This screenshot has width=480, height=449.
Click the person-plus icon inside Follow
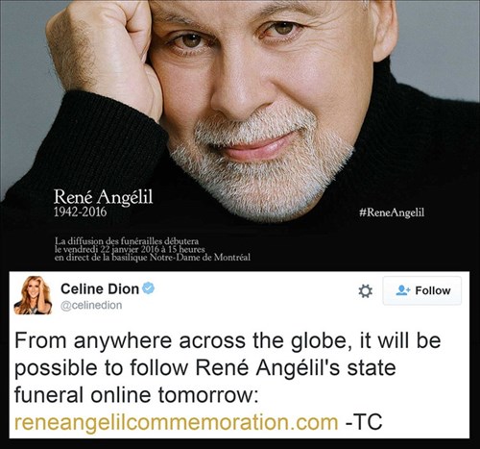[x=403, y=290]
